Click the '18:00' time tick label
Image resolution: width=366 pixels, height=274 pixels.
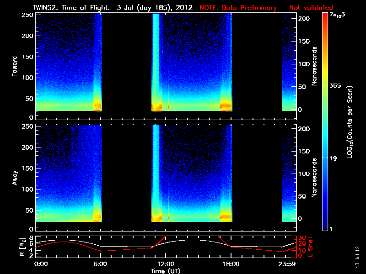[x=231, y=264]
